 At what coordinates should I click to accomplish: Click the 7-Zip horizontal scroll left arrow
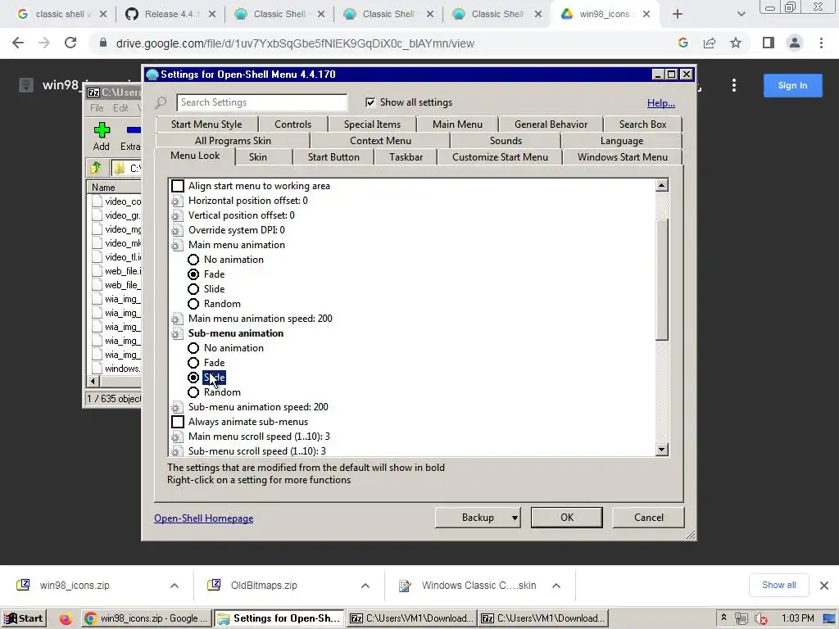pos(93,382)
